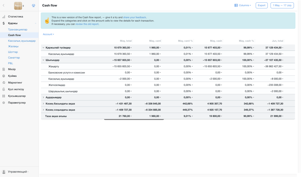
Task: Click 21 760,00 in Таза ақша ағыны row
Action: 125,116
